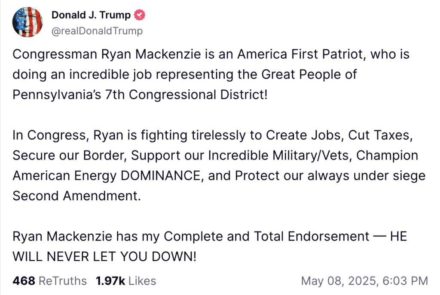The width and height of the screenshot is (440, 295).
Task: Click "WILL NEVER LET YOU DOWN!" line
Action: [x=104, y=256]
